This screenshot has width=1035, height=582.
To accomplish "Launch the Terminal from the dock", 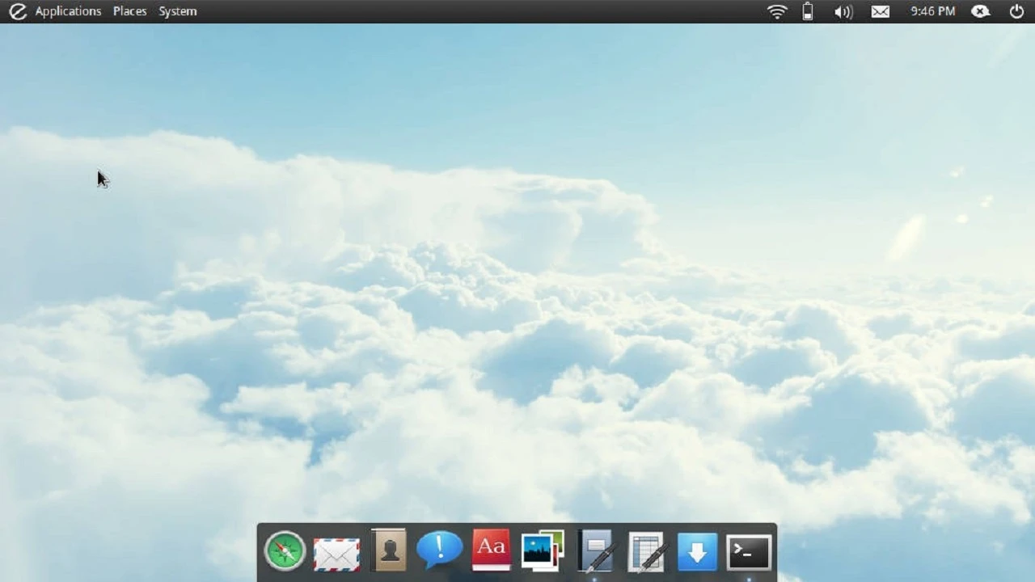I will (749, 552).
